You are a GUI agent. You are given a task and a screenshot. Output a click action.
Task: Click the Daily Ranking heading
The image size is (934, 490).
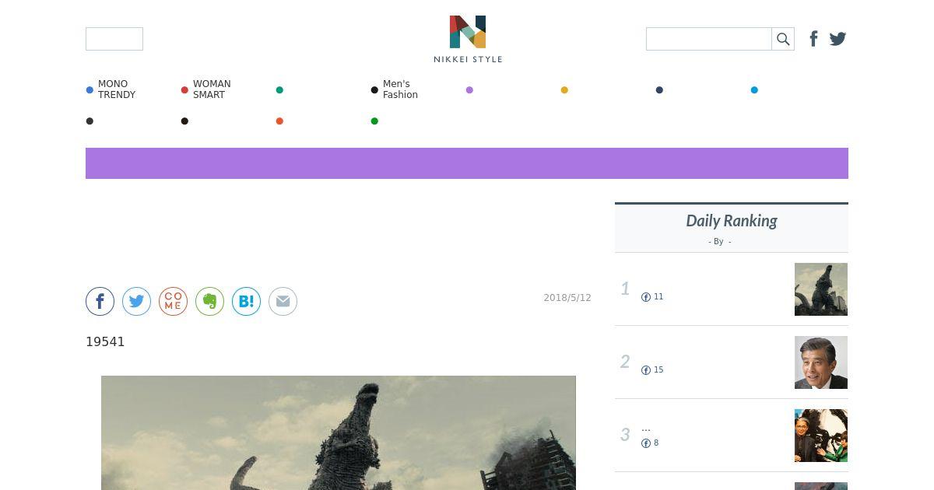point(732,221)
